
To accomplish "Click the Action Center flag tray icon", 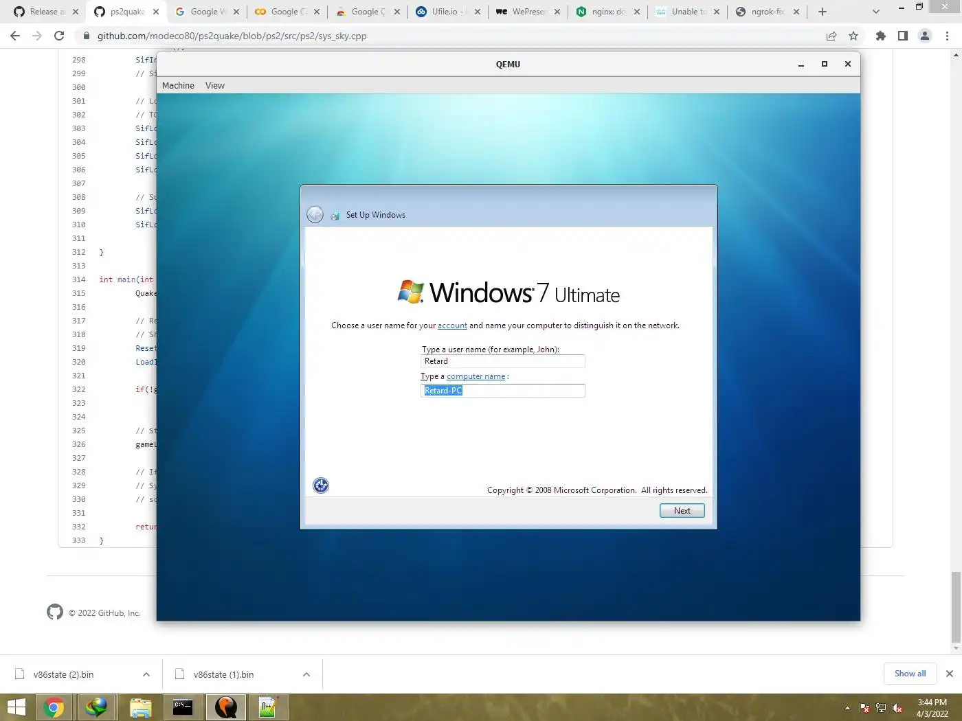I will coord(864,708).
